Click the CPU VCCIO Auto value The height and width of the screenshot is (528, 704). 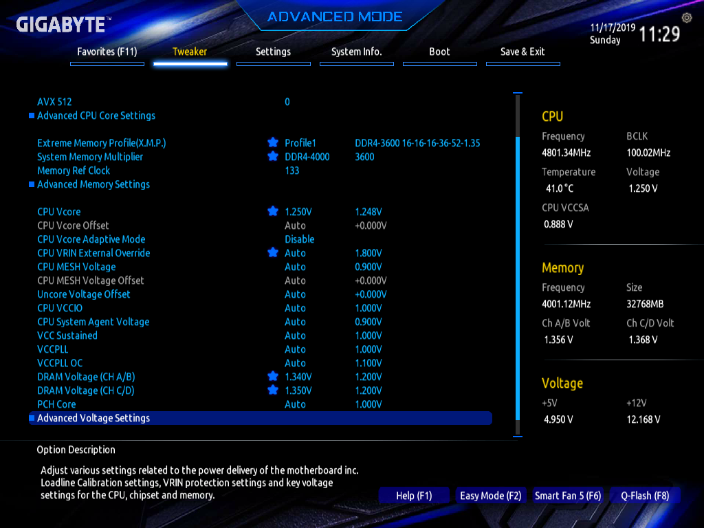(295, 308)
